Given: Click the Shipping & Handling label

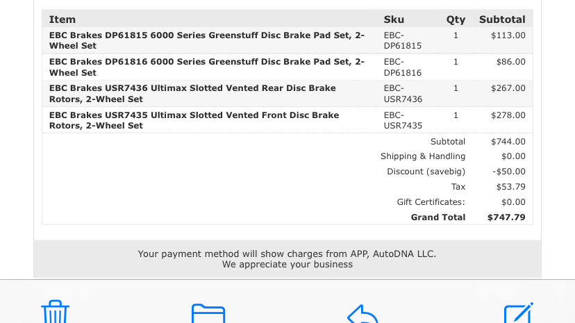Looking at the screenshot, I should [423, 156].
